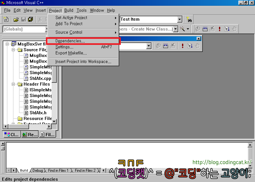Click the Save All icon
The height and width of the screenshot is (182, 255).
coord(31,20)
